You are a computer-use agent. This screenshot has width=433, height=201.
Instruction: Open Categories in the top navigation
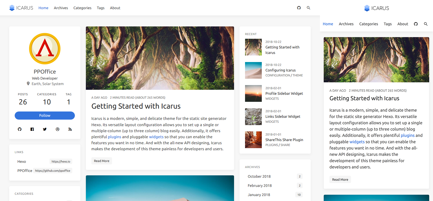point(82,8)
